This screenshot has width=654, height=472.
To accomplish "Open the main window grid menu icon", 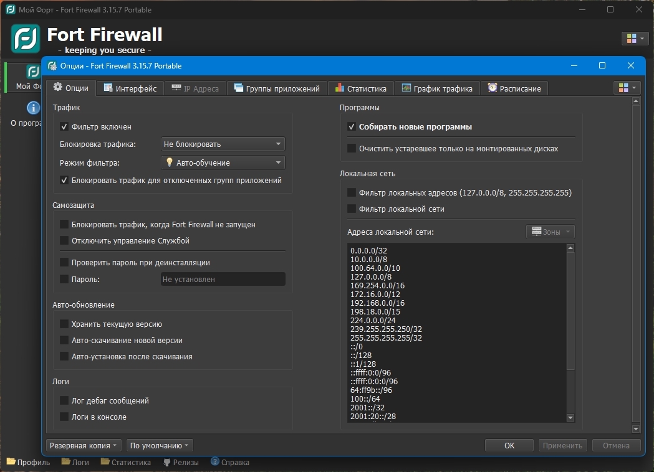I will [635, 39].
